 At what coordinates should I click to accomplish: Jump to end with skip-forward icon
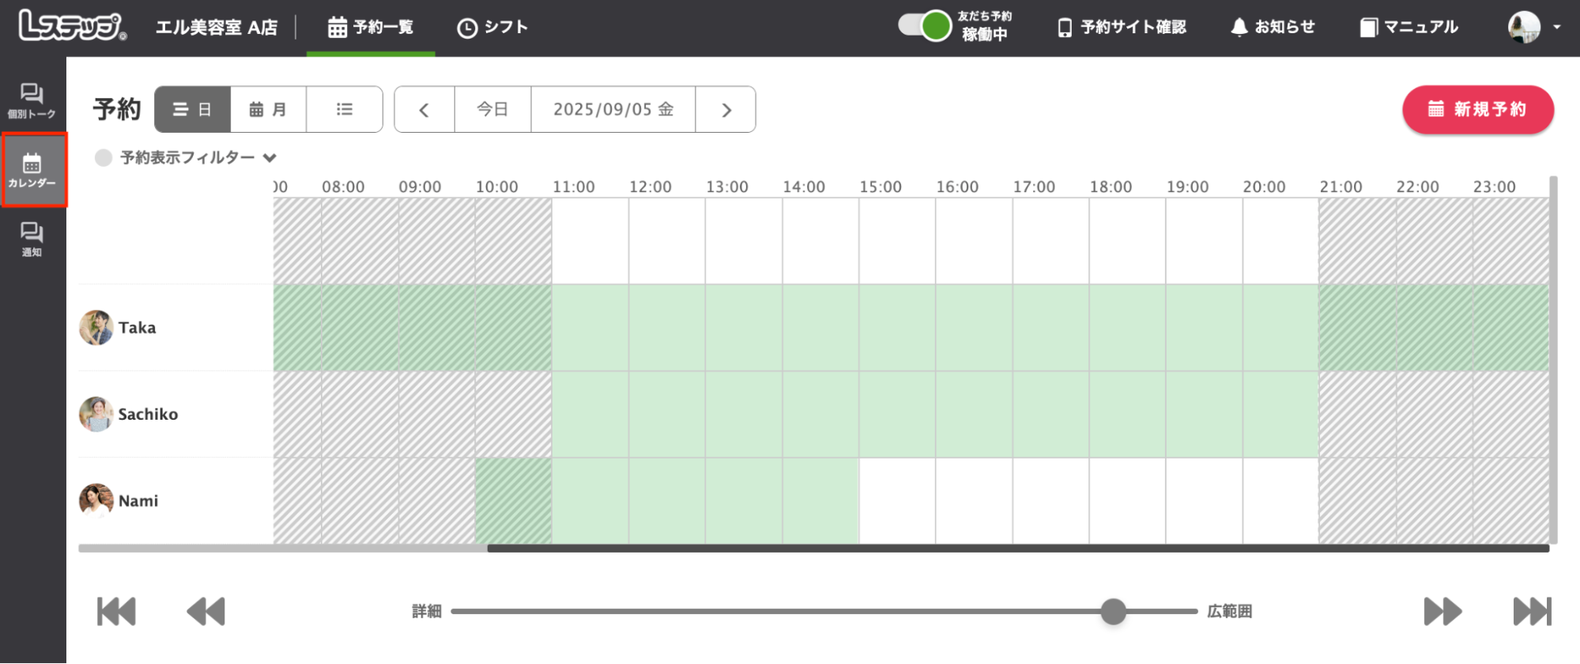point(1532,611)
